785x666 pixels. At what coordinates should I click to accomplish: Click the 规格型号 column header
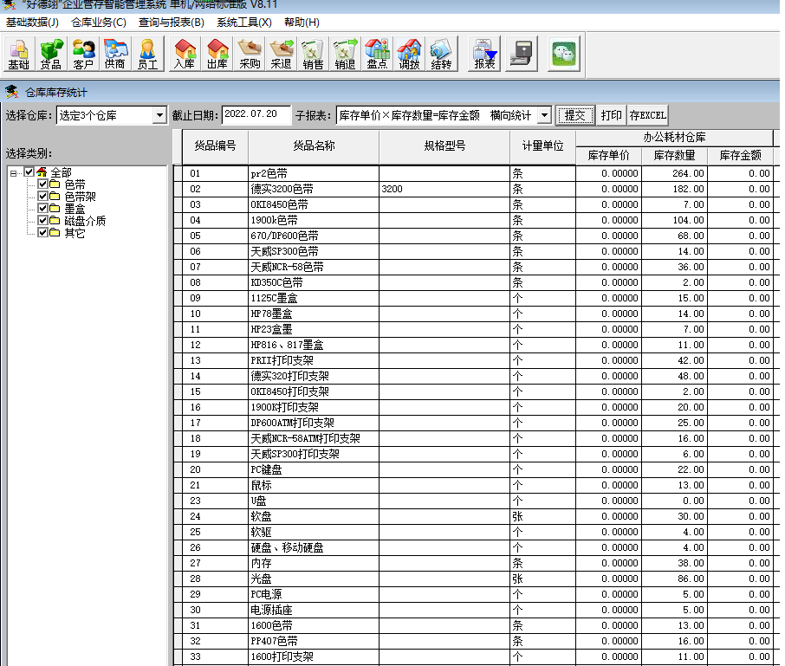444,146
